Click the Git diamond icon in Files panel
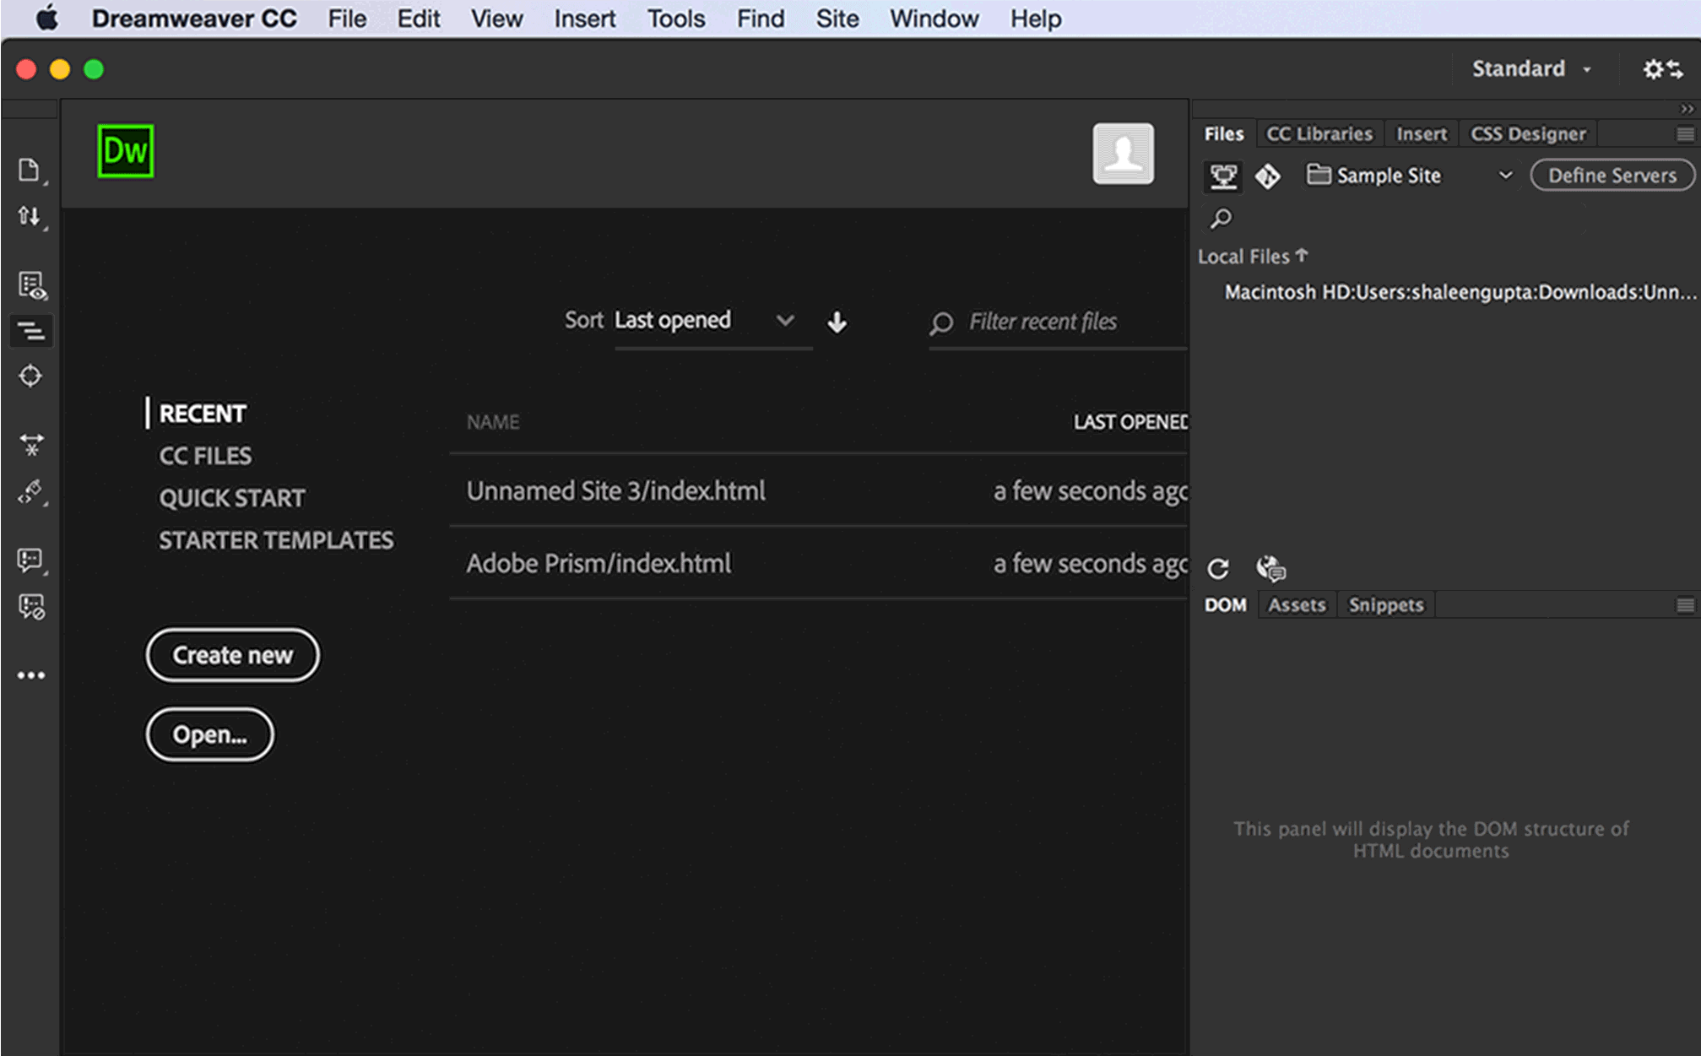 [x=1267, y=176]
